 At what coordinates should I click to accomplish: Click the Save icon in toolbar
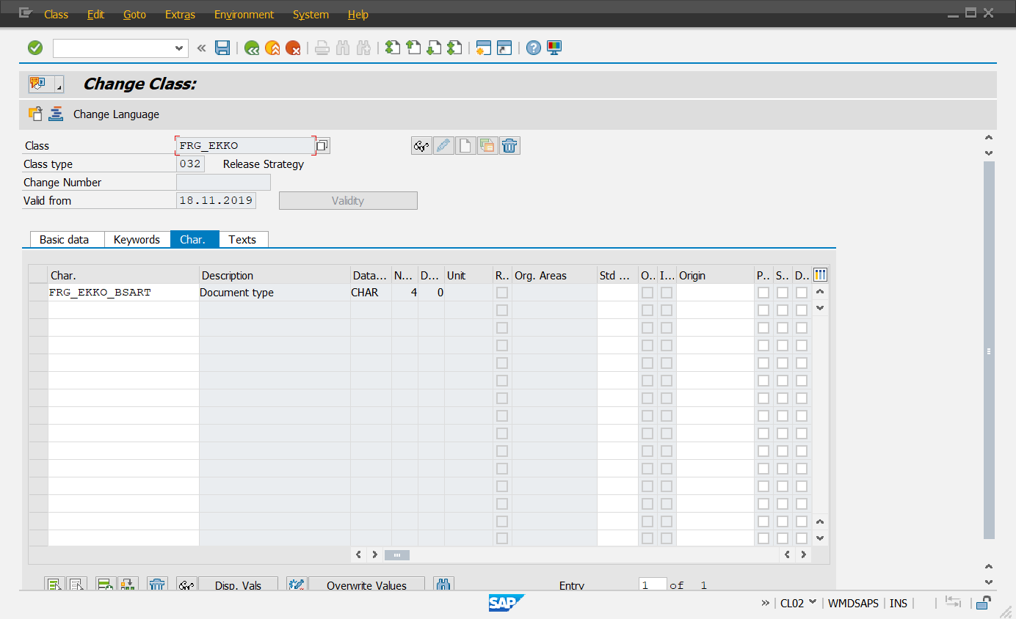(222, 48)
